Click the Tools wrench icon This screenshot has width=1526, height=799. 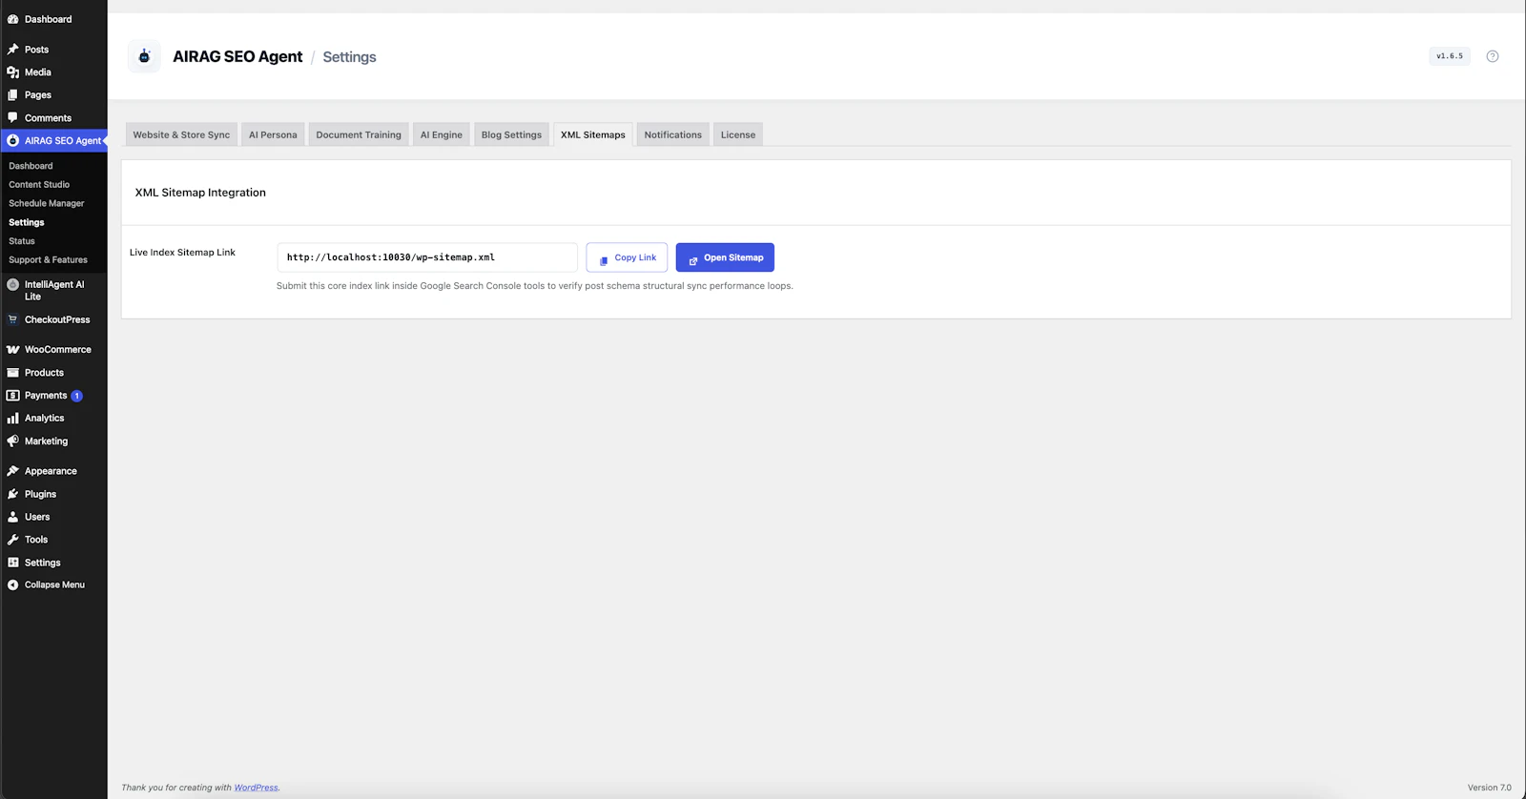[x=13, y=540]
